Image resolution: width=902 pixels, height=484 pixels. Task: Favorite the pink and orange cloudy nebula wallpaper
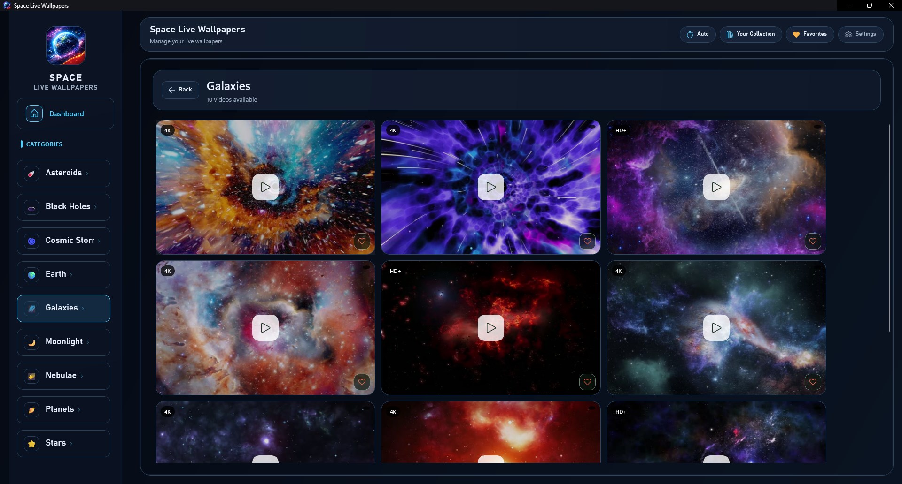click(362, 382)
